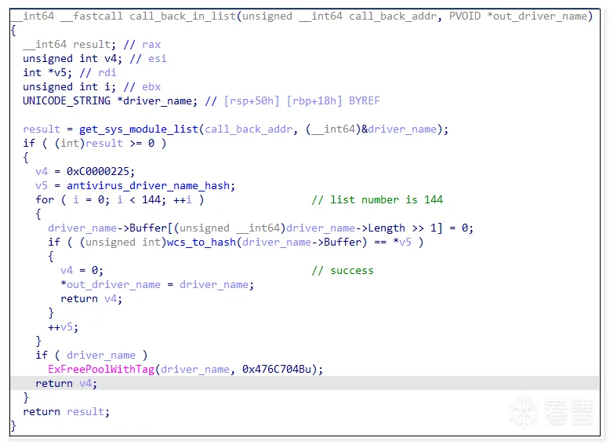Click the 'unsigned int v4; // esi' declaration
610x445 pixels.
click(x=95, y=58)
